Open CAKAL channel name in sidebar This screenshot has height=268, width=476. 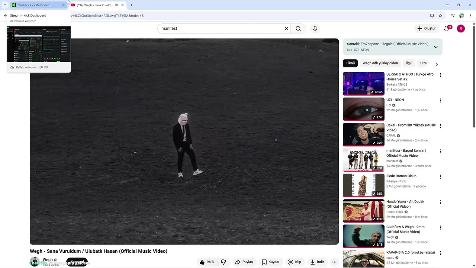pos(391,135)
